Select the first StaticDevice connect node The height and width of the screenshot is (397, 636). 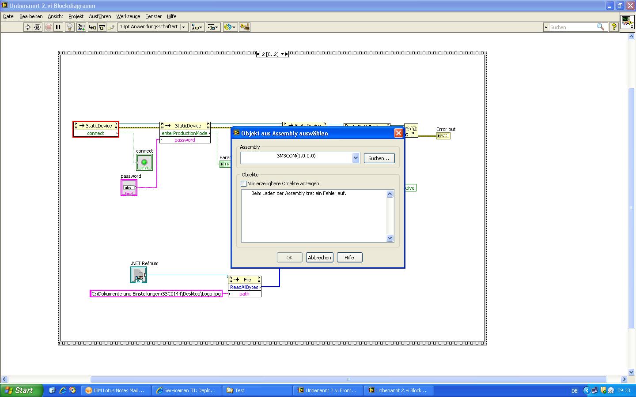point(96,129)
